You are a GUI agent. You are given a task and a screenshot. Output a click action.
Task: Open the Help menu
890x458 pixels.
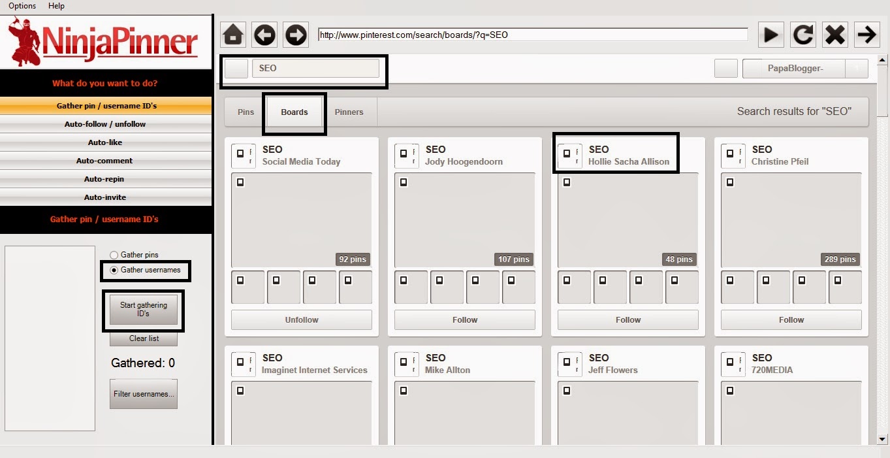click(57, 6)
